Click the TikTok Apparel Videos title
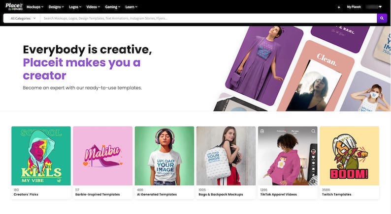Image resolution: width=391 pixels, height=214 pixels. 279,194
